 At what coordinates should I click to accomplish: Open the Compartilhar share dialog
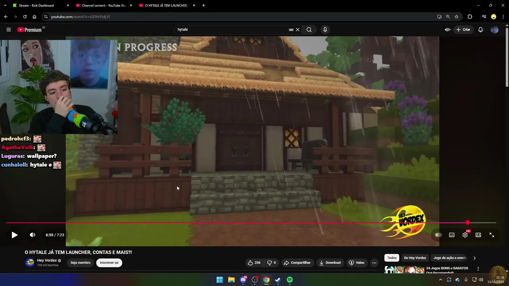[x=297, y=263]
